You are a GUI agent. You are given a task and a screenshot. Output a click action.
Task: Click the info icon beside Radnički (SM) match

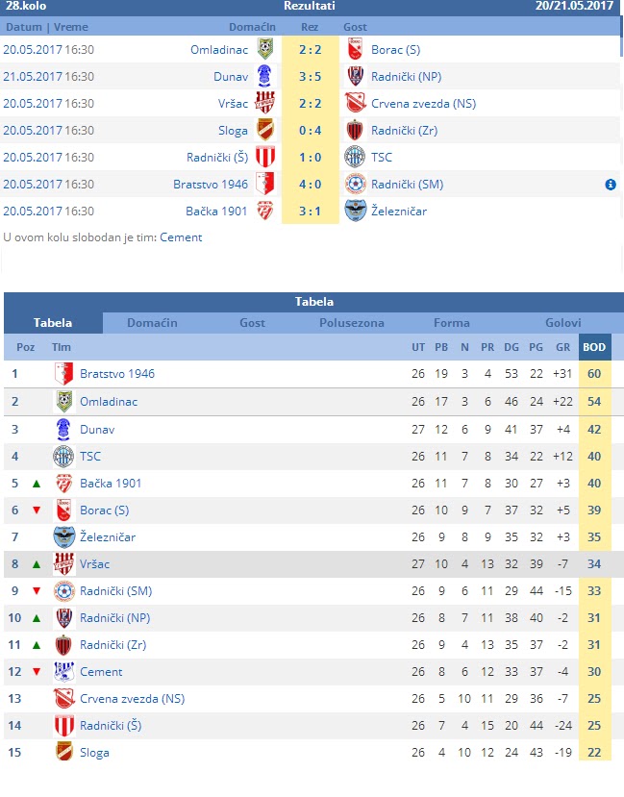611,185
